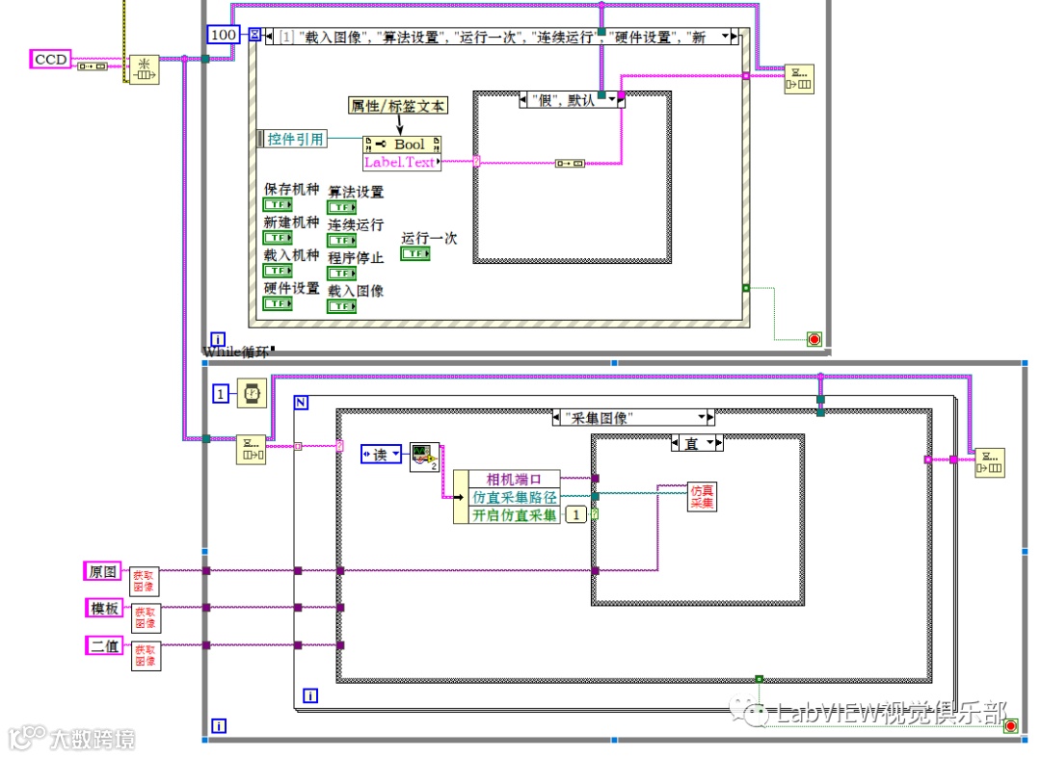Click the 仿真采集 subVI icon
Viewport: 1041px width, 758px height.
pyautogui.click(x=702, y=497)
